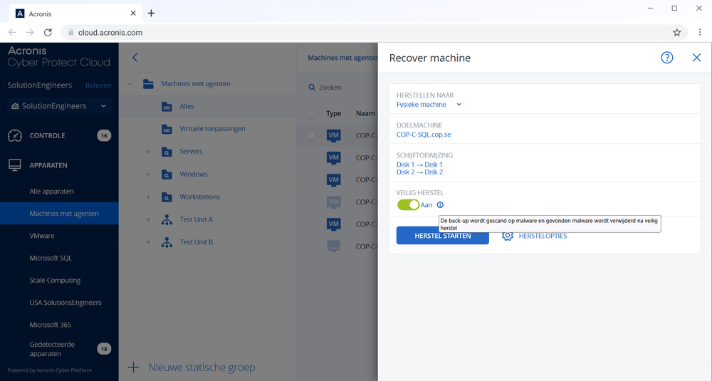Viewport: 712px width, 381px height.
Task: Click the Apparaten monitor icon
Action: tap(14, 165)
